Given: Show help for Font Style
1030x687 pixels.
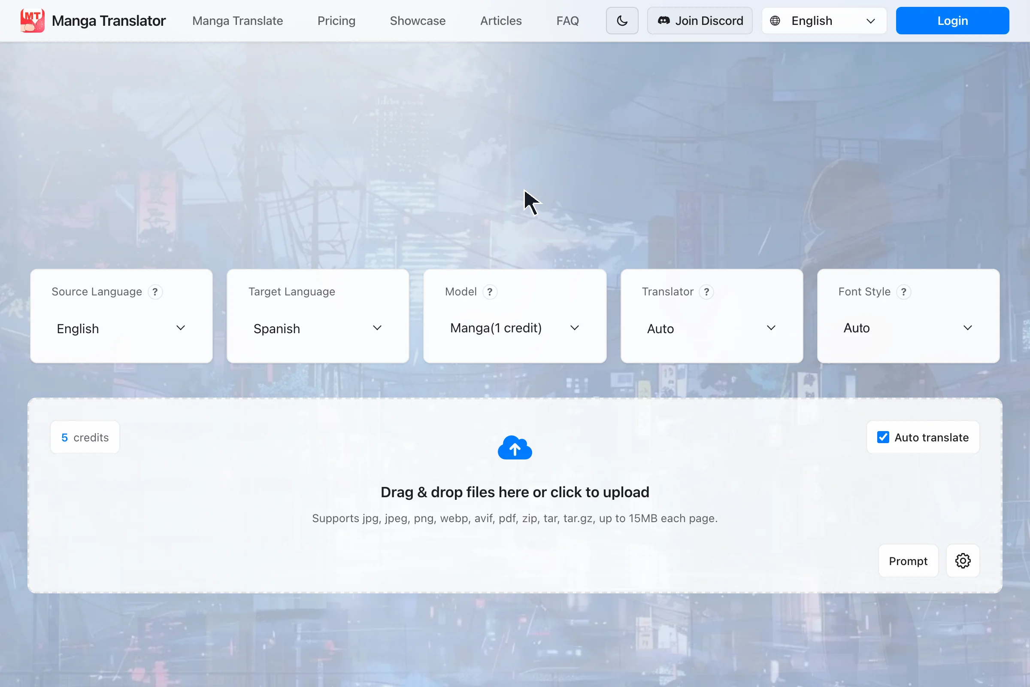Looking at the screenshot, I should click(x=903, y=292).
